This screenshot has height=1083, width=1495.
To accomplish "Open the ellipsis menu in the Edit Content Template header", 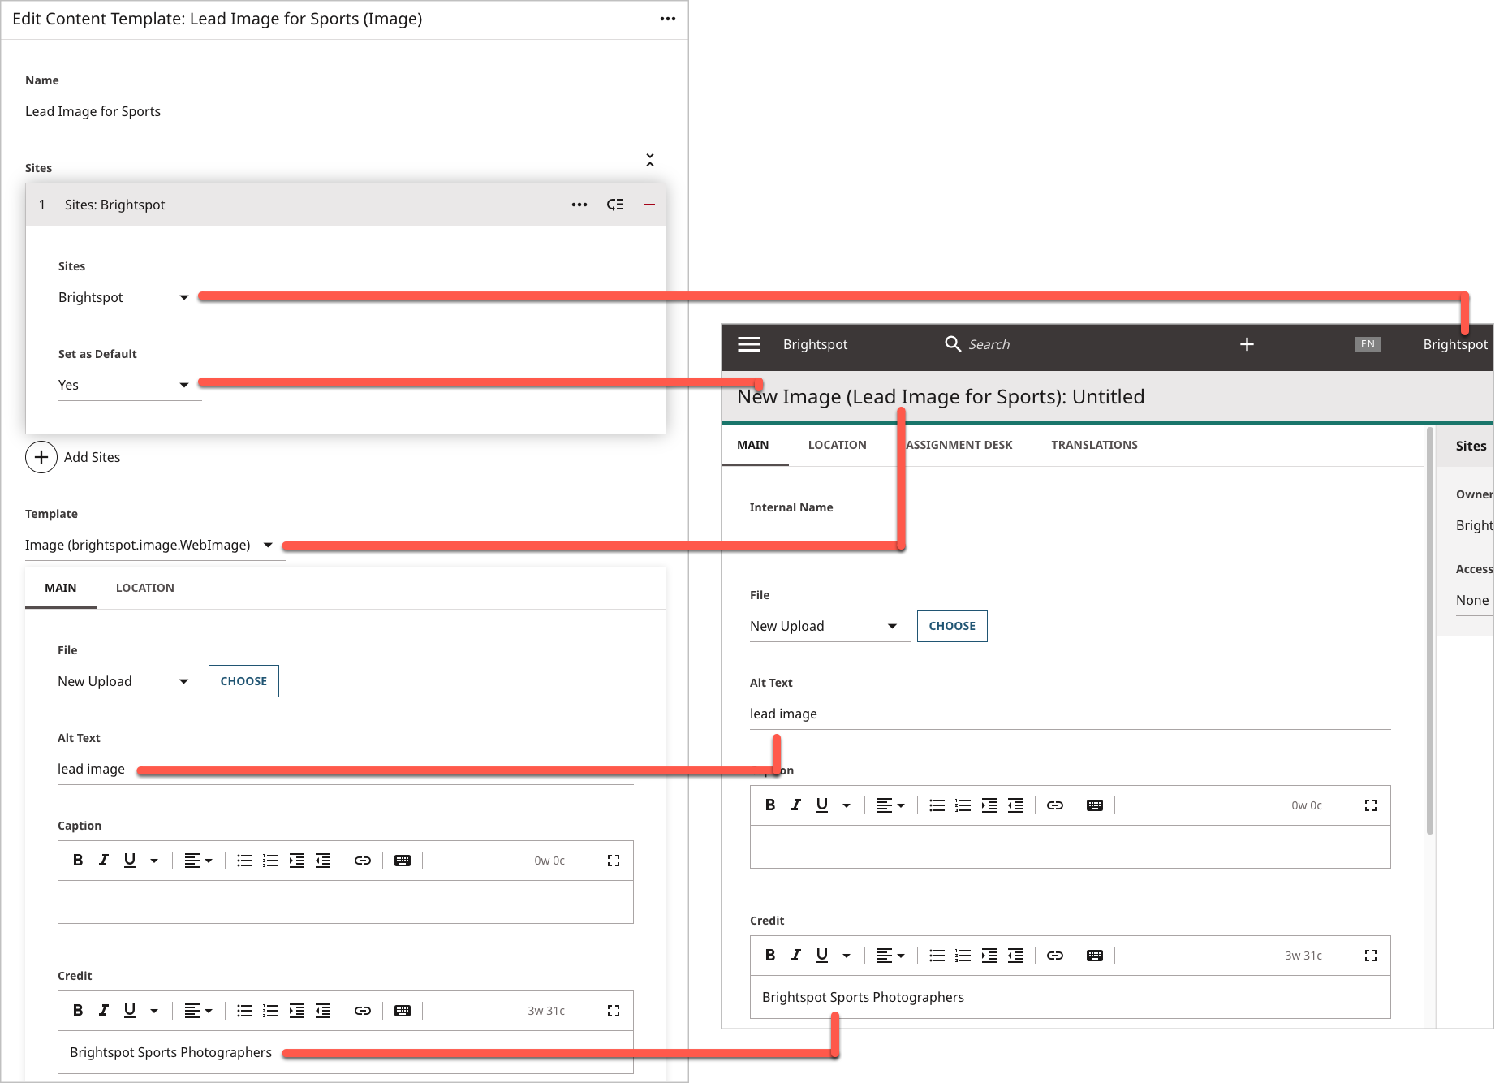I will pos(667,19).
